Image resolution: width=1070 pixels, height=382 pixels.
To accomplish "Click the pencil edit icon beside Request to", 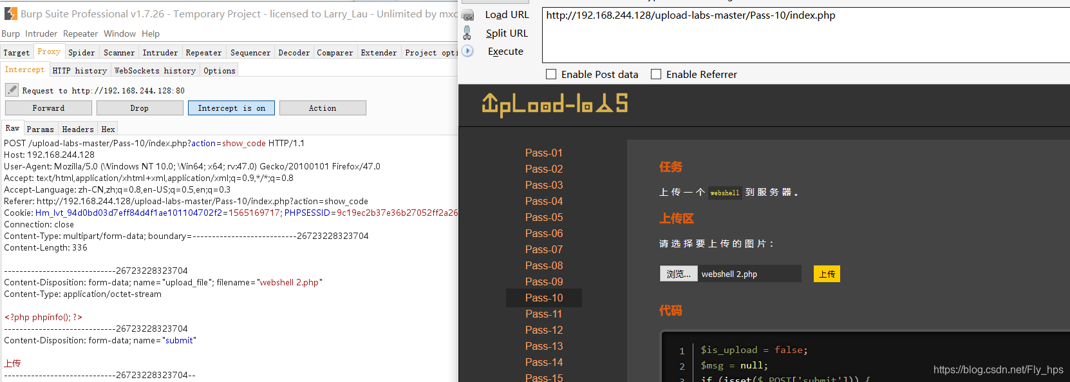I will [12, 90].
